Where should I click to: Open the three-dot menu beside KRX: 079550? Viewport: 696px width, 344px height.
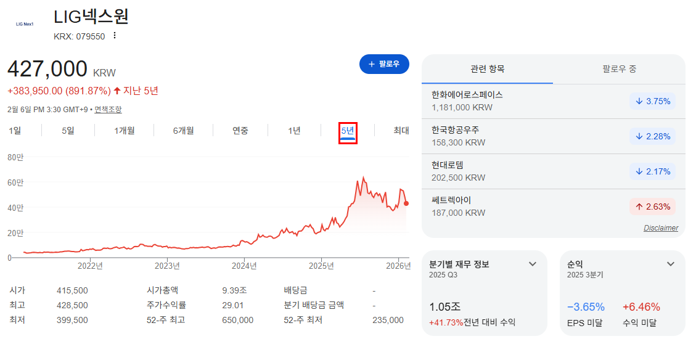point(115,36)
